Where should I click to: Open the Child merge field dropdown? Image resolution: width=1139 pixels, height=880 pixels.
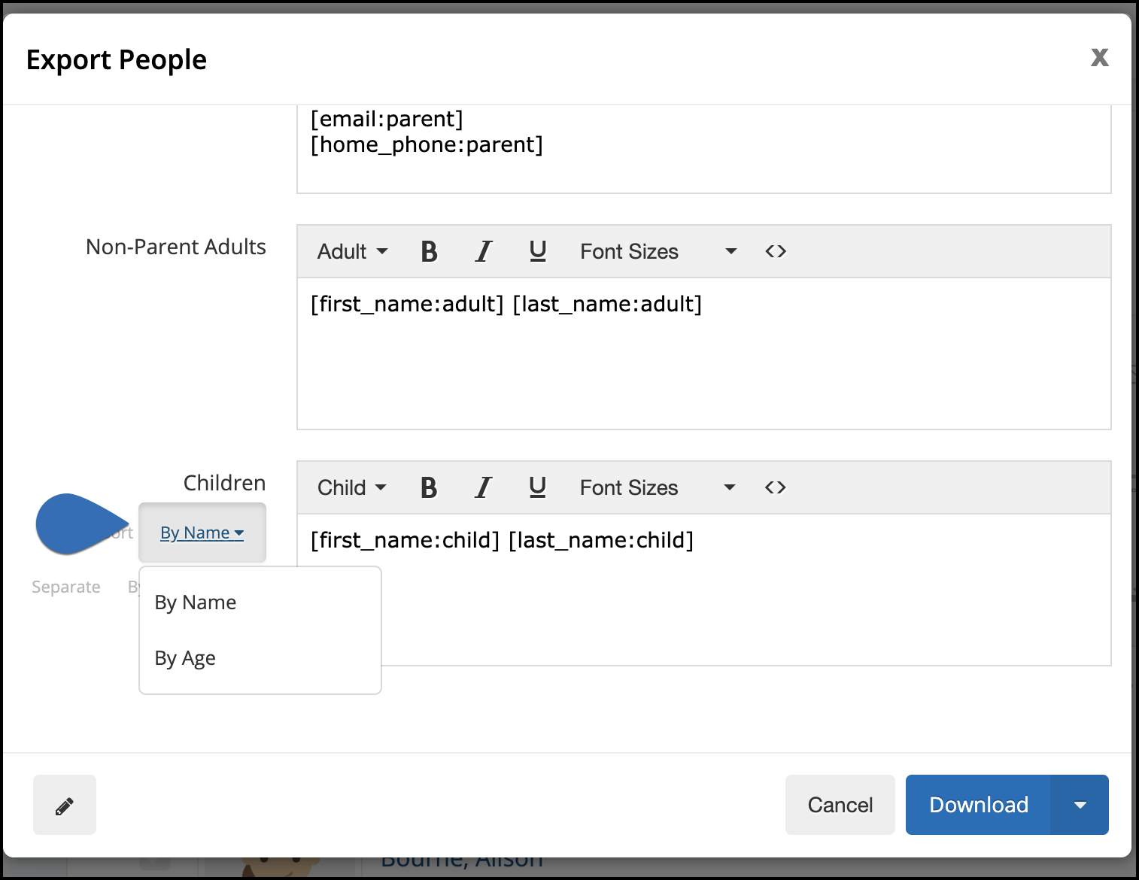(x=350, y=487)
